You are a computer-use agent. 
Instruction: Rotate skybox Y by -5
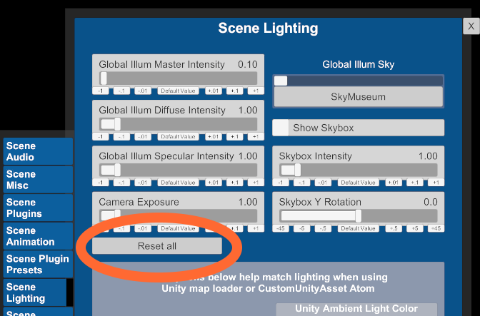(301, 228)
